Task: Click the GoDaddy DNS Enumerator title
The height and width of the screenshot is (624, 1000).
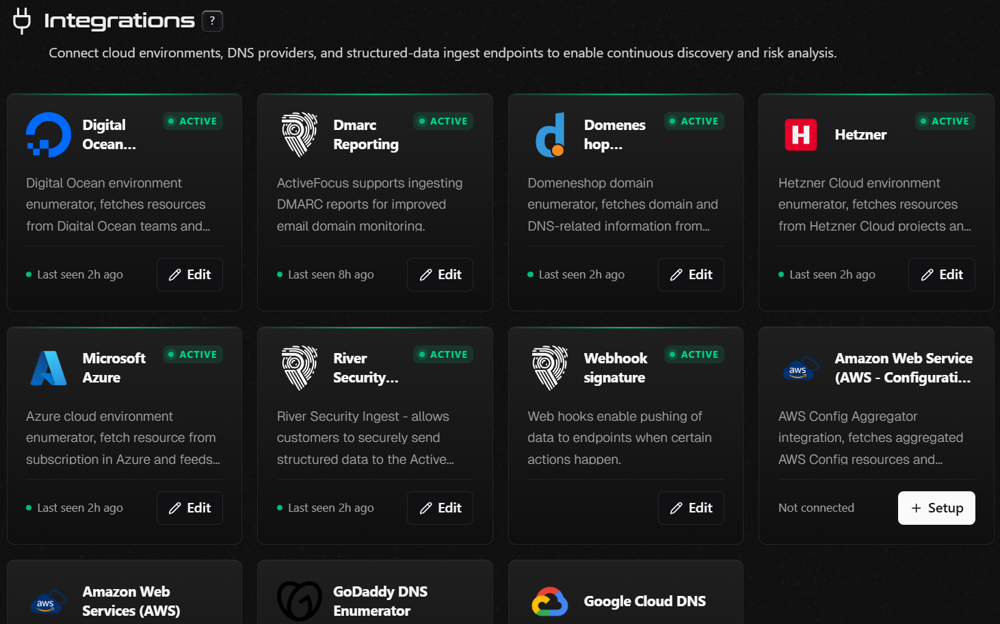Action: 380,601
